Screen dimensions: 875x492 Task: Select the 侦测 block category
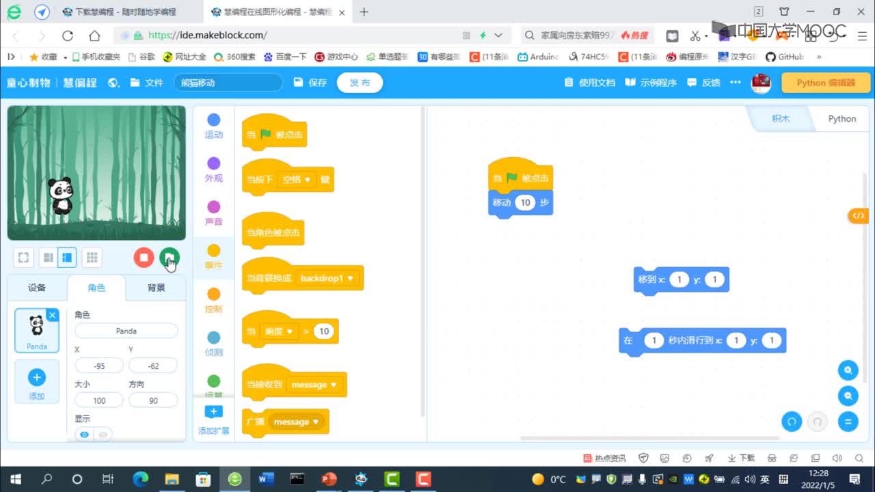point(214,344)
